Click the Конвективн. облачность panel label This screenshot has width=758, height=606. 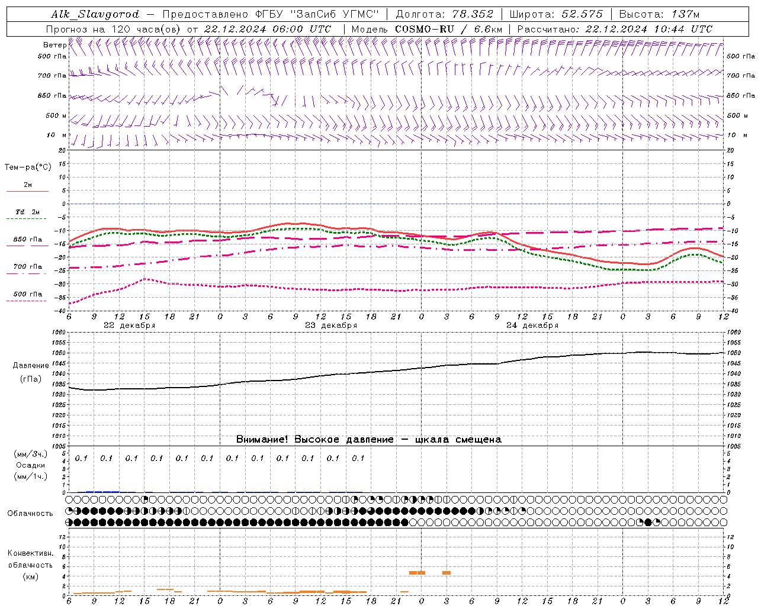tap(30, 559)
